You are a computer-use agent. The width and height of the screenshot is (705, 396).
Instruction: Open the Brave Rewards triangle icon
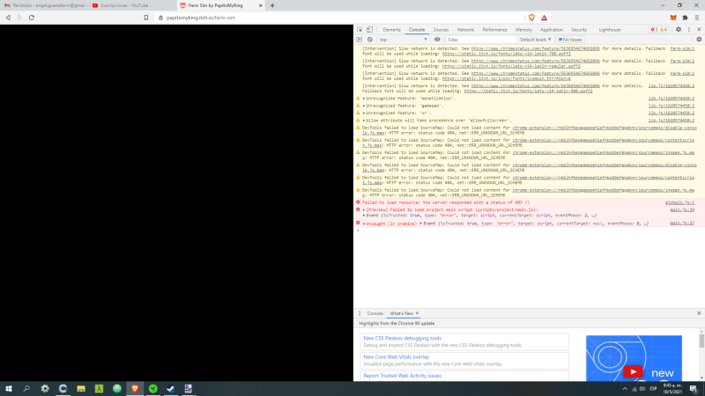point(544,18)
